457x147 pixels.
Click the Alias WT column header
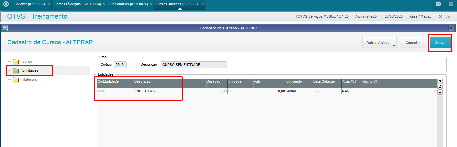(x=351, y=83)
